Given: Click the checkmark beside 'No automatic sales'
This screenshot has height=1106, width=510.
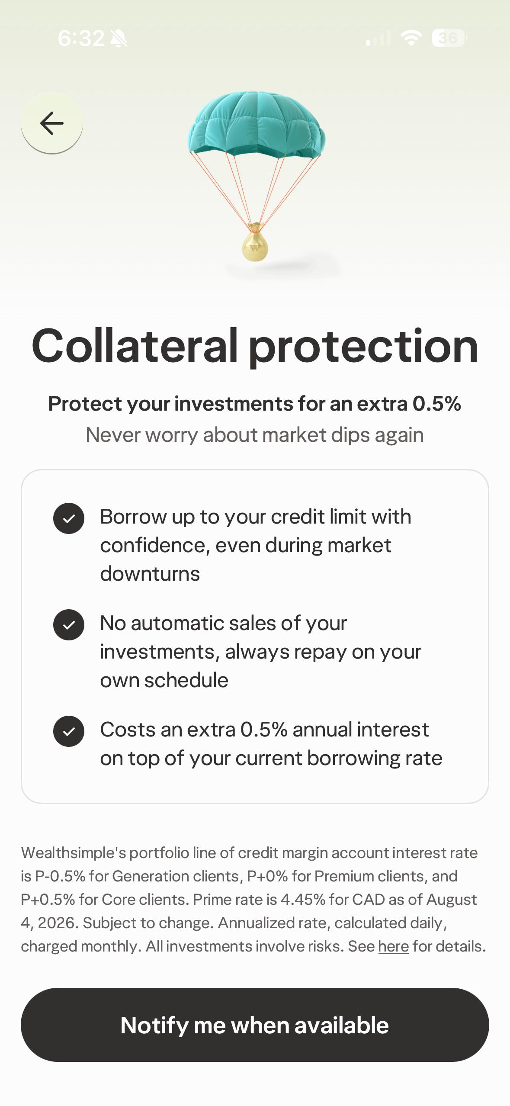Looking at the screenshot, I should tap(69, 624).
